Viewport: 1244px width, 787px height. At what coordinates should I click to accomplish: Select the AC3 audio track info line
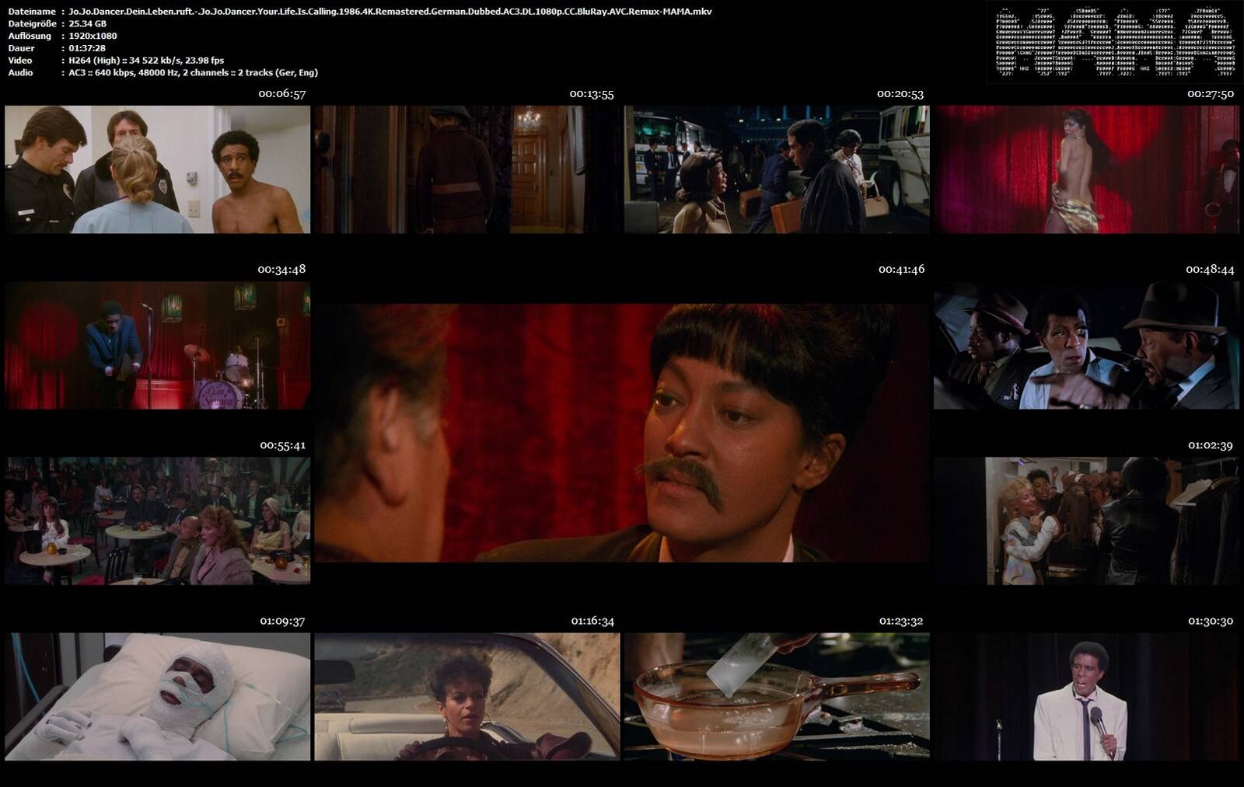[193, 72]
